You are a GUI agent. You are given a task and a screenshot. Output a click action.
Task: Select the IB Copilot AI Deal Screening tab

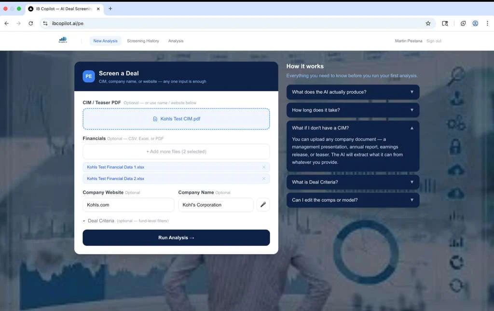coord(64,9)
